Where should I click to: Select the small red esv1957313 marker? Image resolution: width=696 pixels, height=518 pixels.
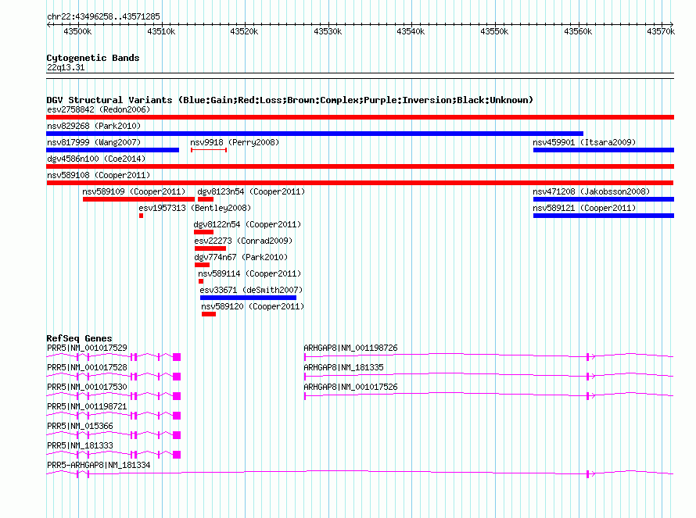(x=141, y=216)
